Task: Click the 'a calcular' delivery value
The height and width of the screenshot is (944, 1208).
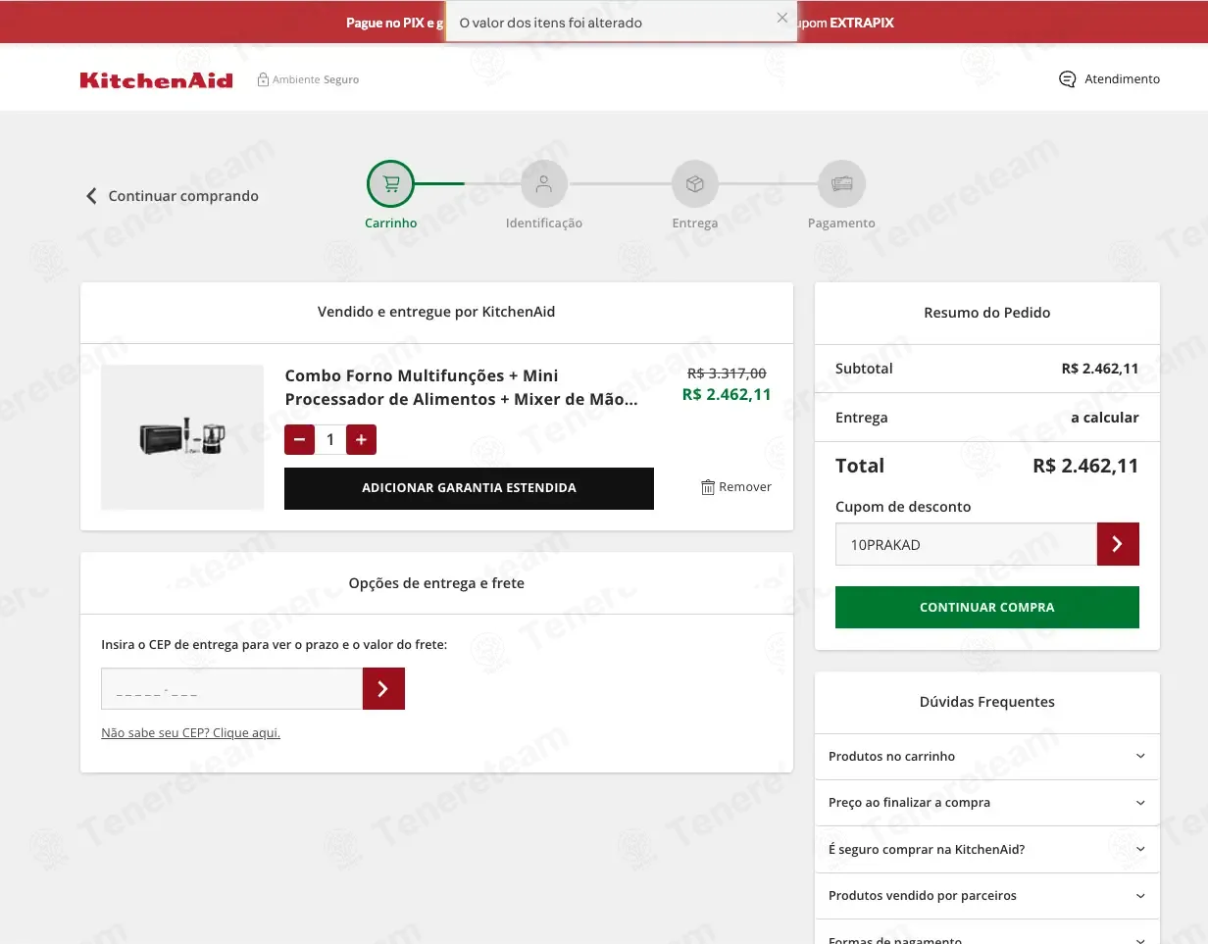Action: [x=1104, y=418]
